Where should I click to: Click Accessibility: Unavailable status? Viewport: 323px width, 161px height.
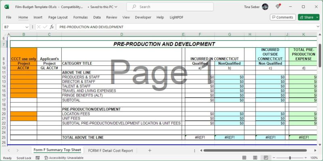click(64, 158)
